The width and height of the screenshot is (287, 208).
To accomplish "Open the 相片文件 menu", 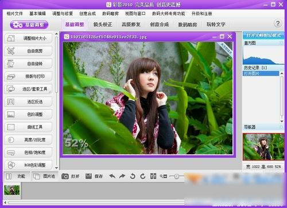I will click(15, 14).
